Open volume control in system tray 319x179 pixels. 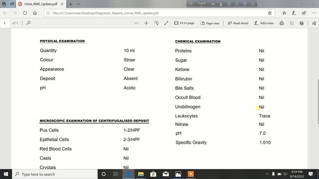pyautogui.click(x=285, y=174)
